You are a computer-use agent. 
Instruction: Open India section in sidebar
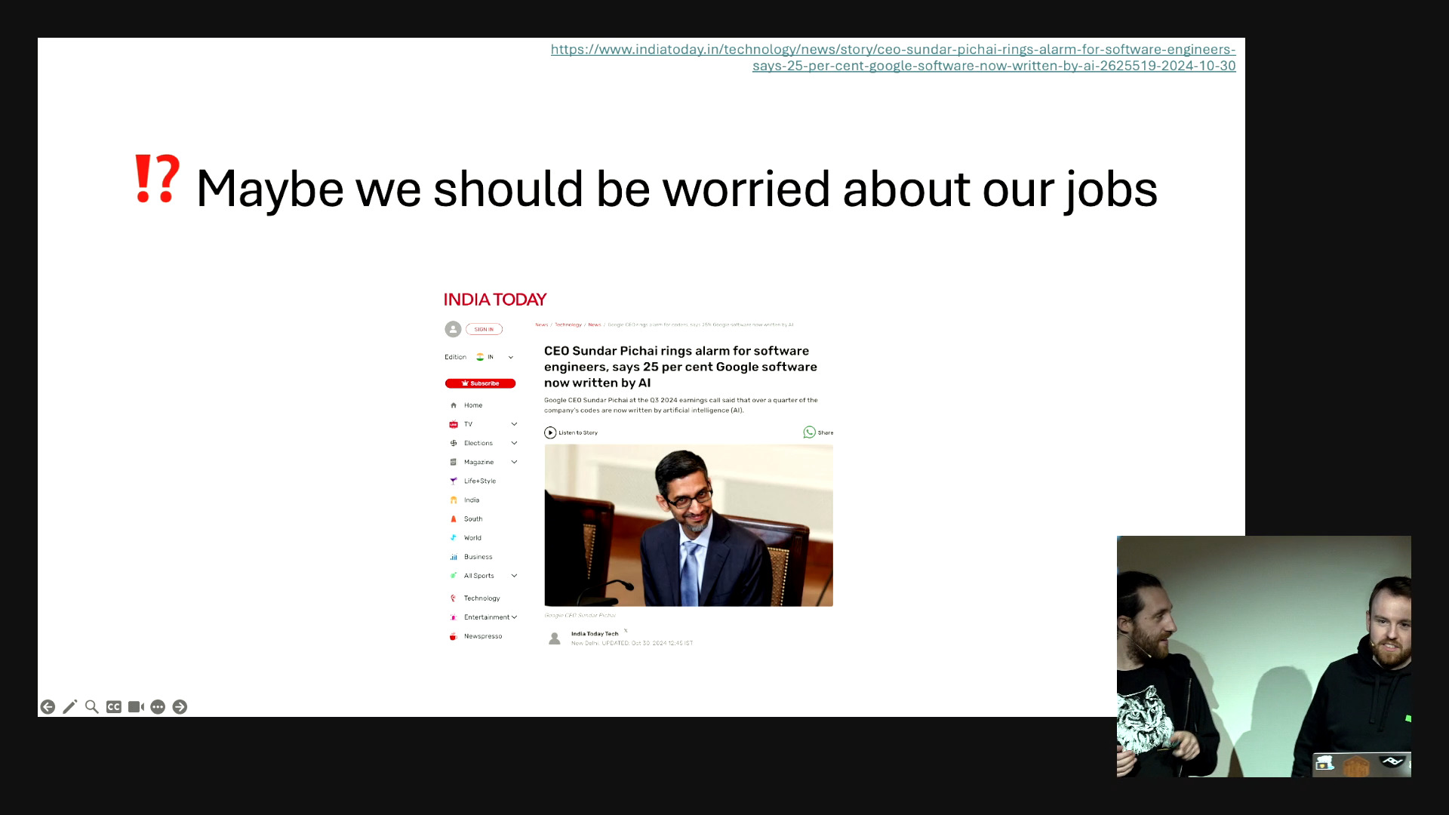(x=472, y=500)
